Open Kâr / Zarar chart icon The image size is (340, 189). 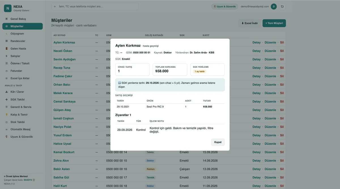point(7,92)
